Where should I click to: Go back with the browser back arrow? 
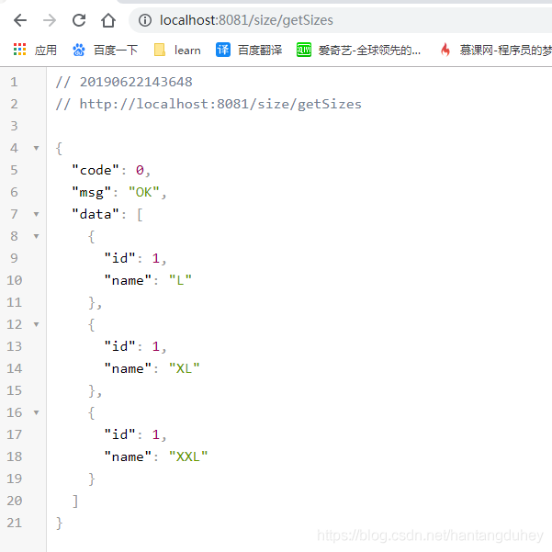[x=20, y=20]
